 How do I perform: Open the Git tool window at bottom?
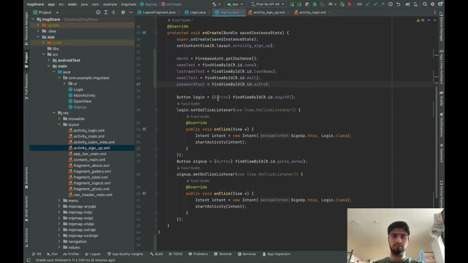[37, 254]
